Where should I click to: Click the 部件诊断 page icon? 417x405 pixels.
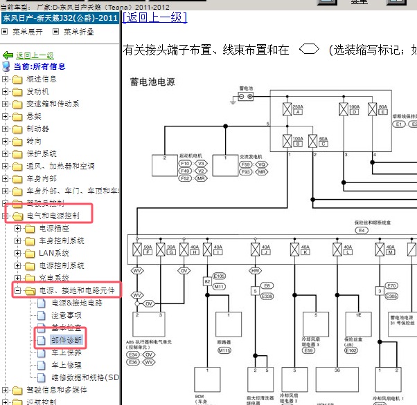42,341
